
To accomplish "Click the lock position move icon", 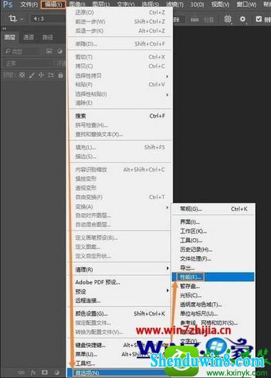I will (41, 75).
